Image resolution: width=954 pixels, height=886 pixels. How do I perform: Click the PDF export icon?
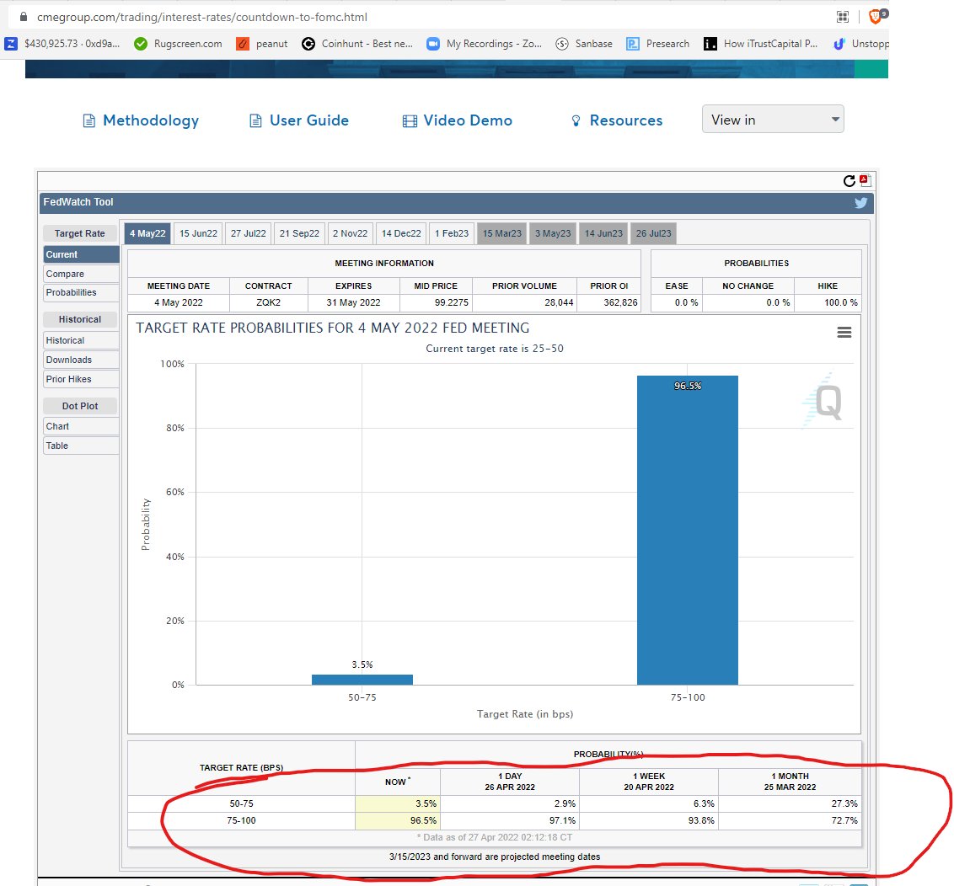(x=866, y=180)
